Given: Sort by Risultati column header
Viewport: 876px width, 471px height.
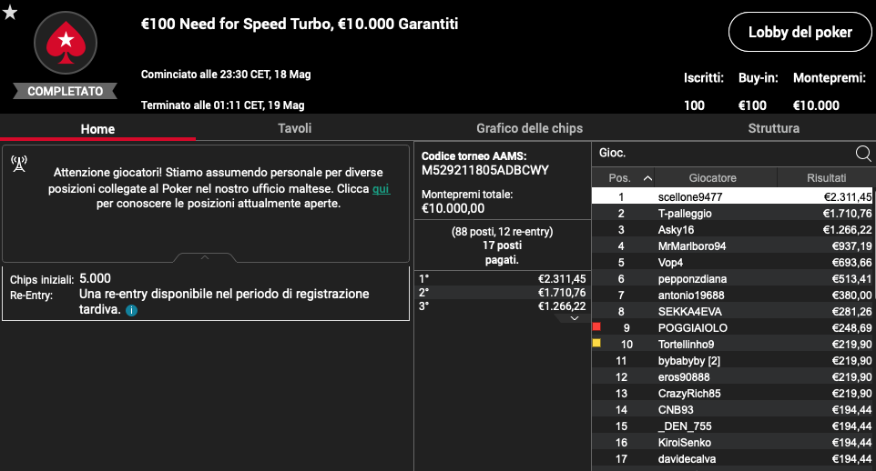Looking at the screenshot, I should (826, 178).
